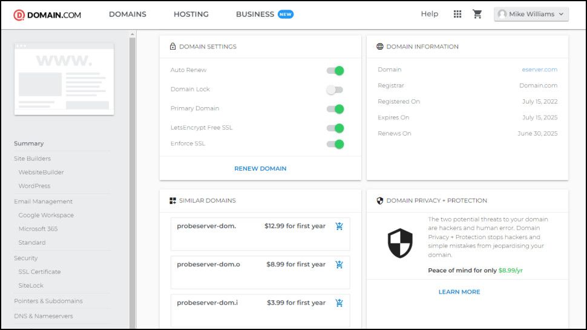
Task: Open the DOMAINS menu
Action: [128, 15]
